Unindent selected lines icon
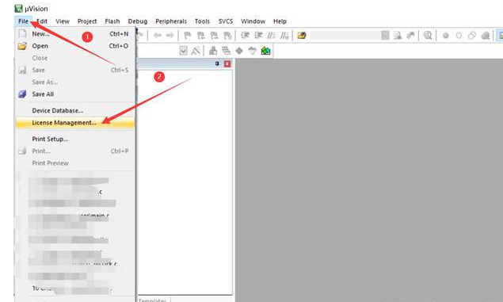 click(x=258, y=36)
